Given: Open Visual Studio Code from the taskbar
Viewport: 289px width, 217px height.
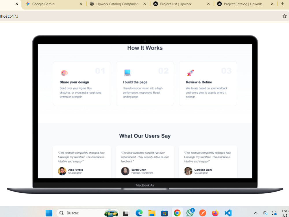Looking at the screenshot, I should pyautogui.click(x=228, y=213).
